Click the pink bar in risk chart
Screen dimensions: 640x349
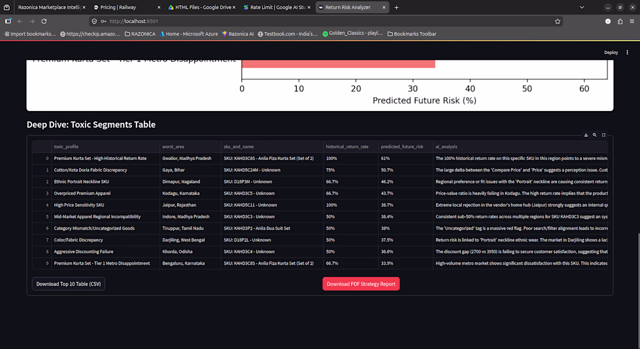339,64
